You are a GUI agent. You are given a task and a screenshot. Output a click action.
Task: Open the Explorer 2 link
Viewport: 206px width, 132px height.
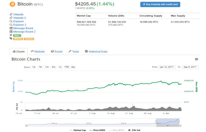pyautogui.click(x=20, y=25)
